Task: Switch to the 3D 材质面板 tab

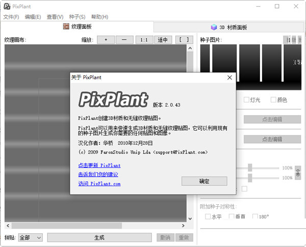Action: [228, 27]
